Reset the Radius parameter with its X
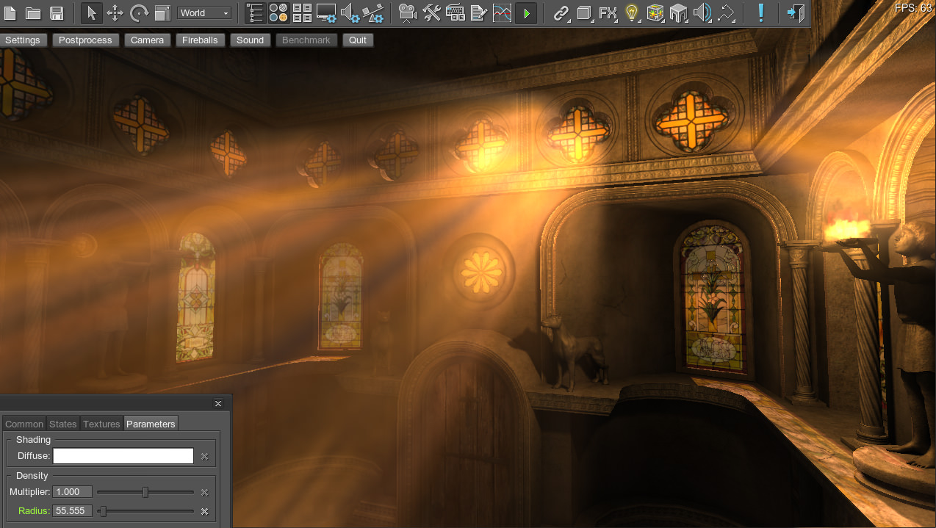Image resolution: width=936 pixels, height=528 pixels. 205,511
